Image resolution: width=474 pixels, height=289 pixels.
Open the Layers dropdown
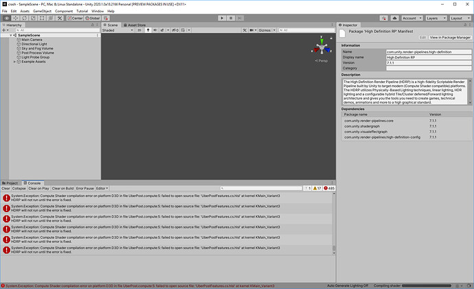[x=436, y=18]
